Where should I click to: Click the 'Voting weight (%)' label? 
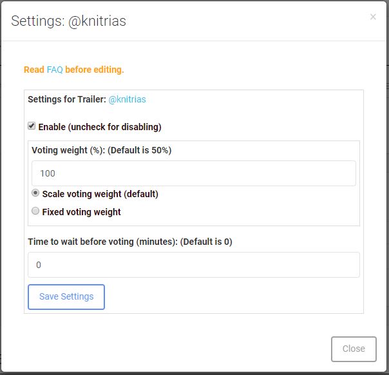tap(67, 150)
